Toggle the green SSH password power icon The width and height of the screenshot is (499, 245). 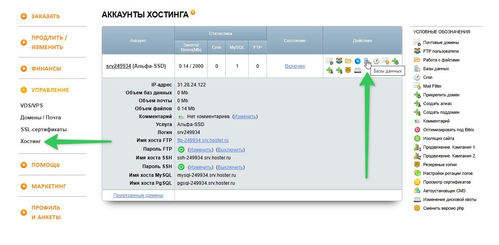[181, 167]
